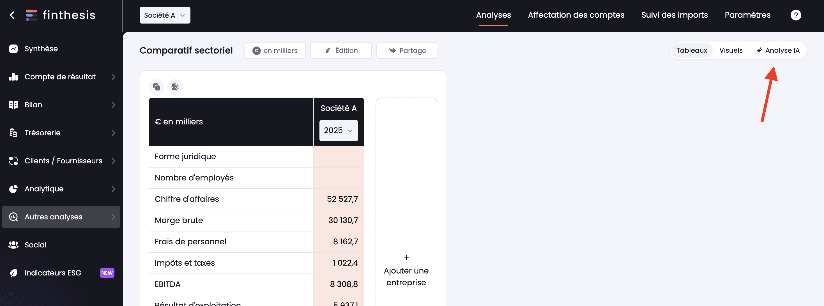824x306 pixels.
Task: Click the Frais de personnel row label
Action: point(190,242)
